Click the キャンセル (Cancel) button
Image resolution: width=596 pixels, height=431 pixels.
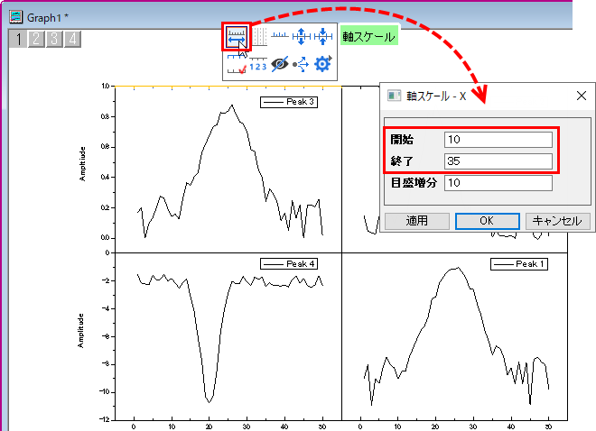pos(557,221)
